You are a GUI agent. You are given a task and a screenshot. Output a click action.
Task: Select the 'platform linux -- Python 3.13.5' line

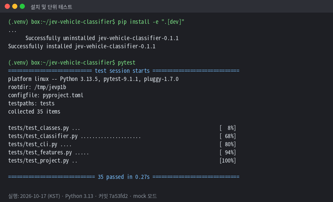click(x=93, y=79)
